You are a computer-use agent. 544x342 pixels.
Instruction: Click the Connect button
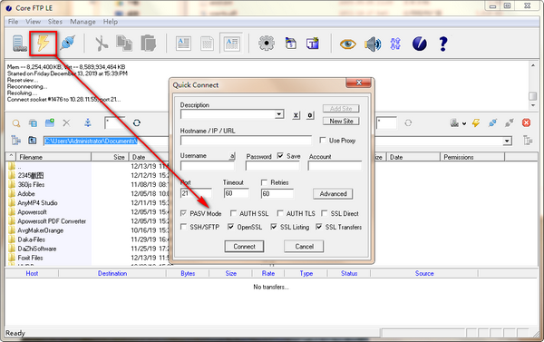(x=244, y=247)
